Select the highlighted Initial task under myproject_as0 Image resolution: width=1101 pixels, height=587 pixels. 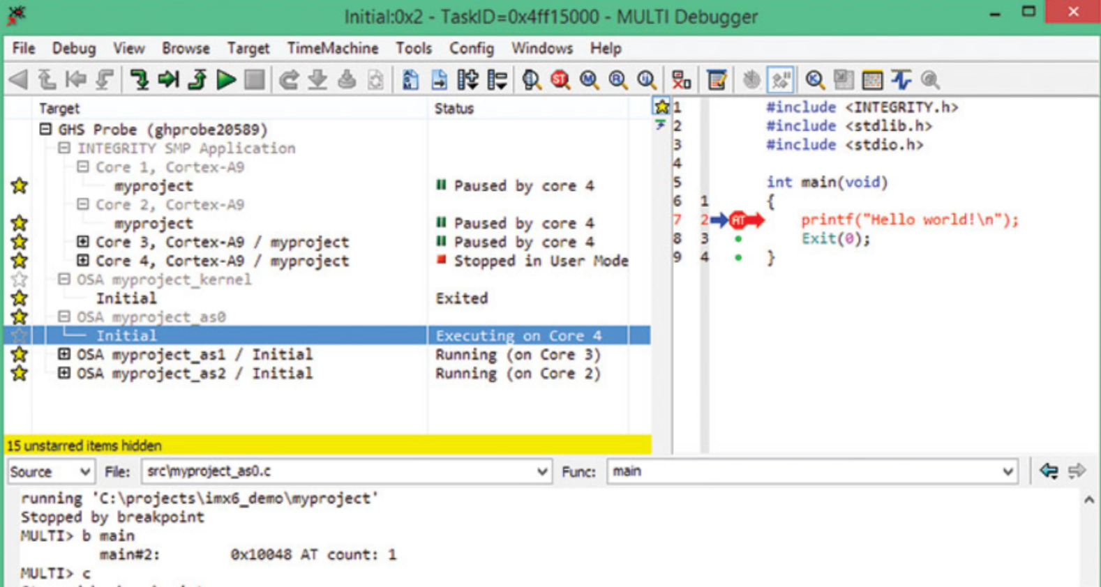tap(328, 335)
